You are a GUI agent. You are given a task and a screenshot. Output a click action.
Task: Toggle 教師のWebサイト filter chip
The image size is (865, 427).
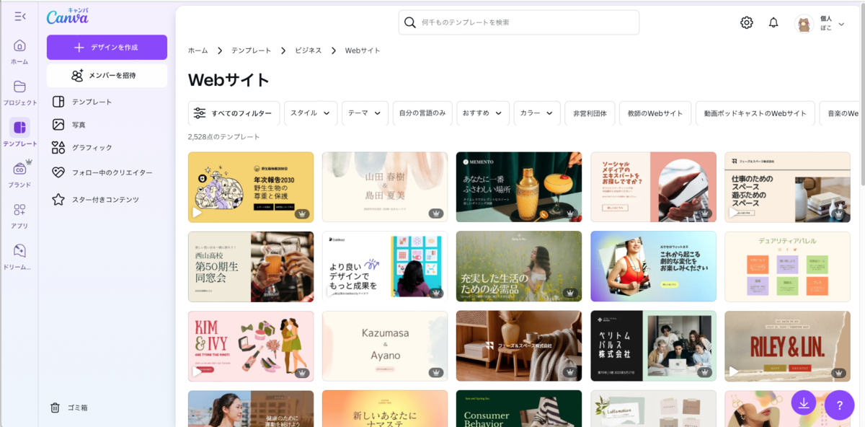[x=655, y=113]
